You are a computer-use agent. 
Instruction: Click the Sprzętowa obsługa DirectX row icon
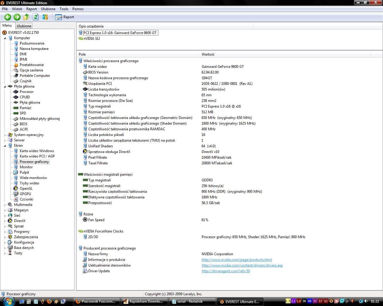85,152
